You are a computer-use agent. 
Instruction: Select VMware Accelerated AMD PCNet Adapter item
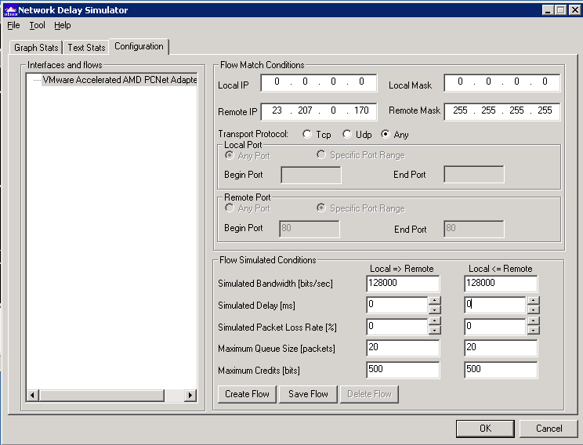[x=118, y=80]
